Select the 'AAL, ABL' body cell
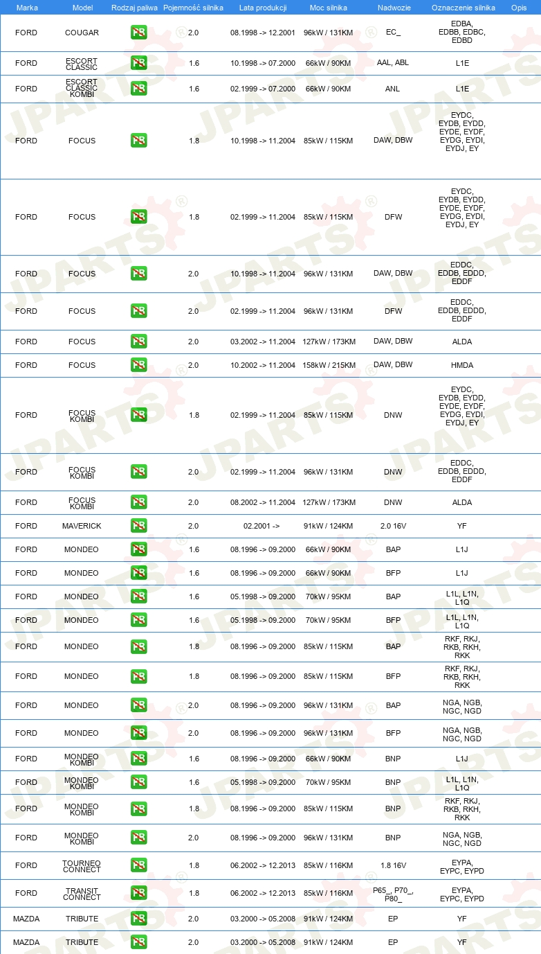This screenshot has height=954, width=541. pos(393,63)
